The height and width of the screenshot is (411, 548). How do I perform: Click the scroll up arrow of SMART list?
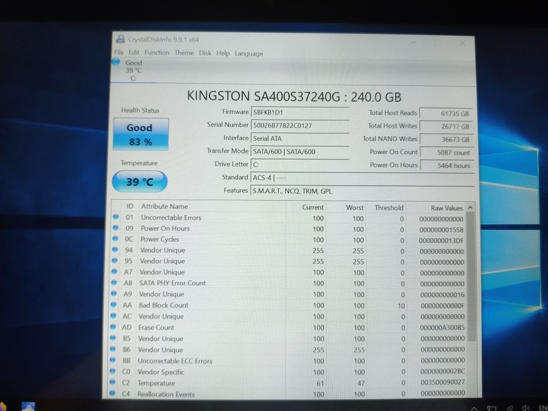pyautogui.click(x=470, y=208)
